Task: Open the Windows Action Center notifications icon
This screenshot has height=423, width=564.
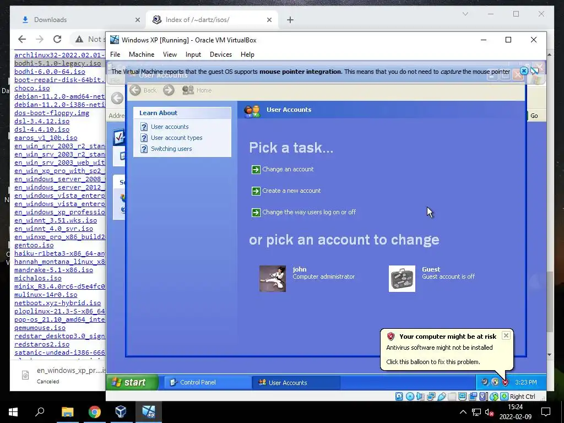Action: pos(546,412)
